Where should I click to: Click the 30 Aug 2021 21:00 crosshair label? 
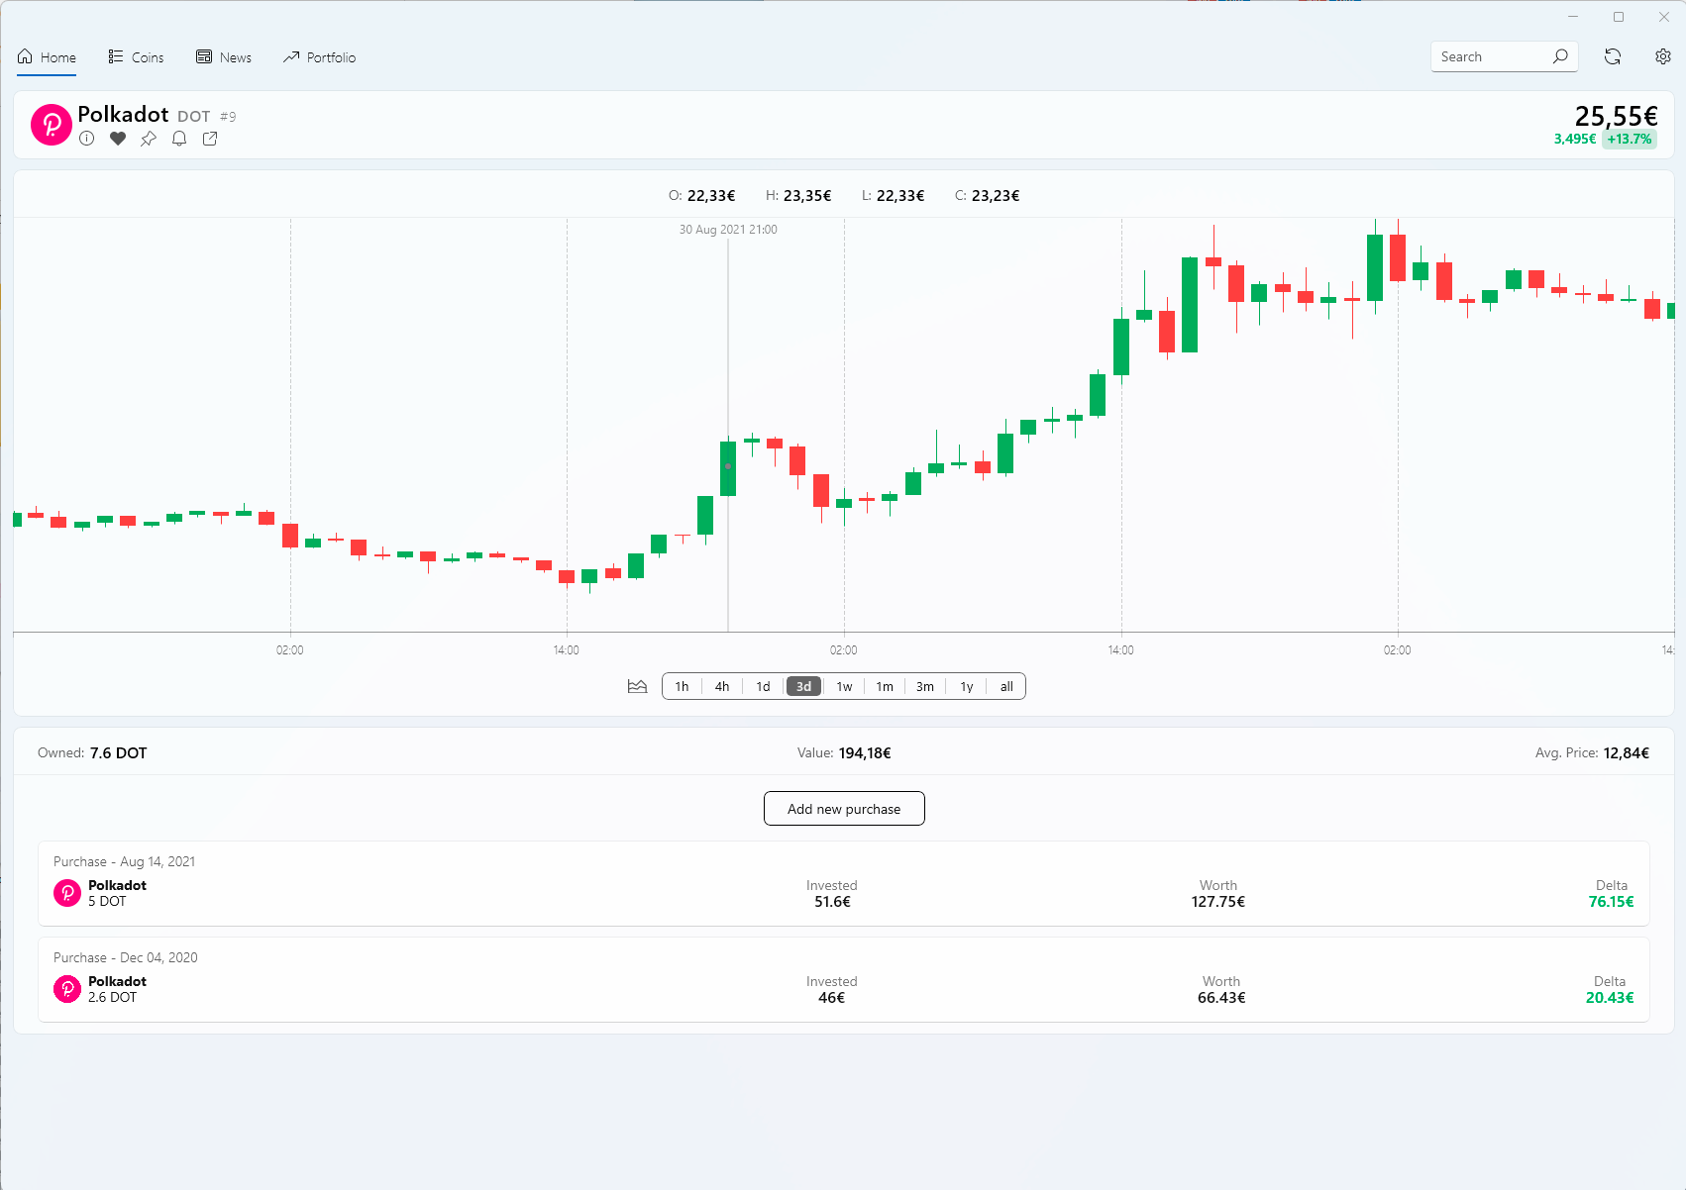click(728, 230)
